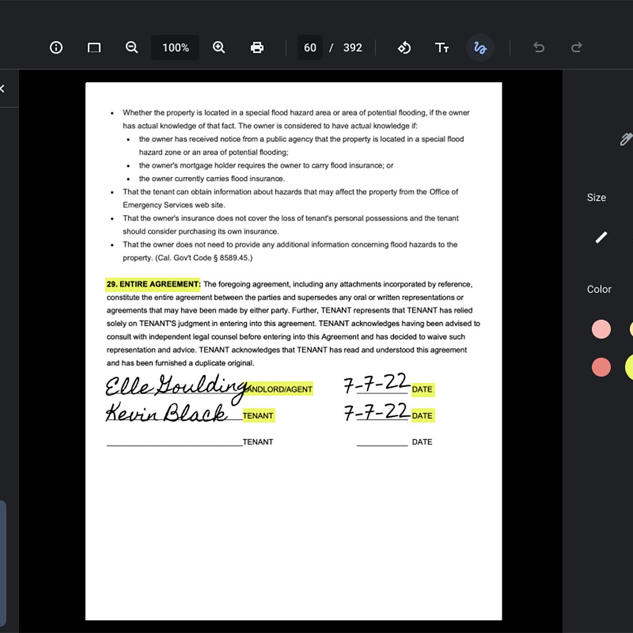
Task: Pick the salmon red color swatch
Action: click(x=601, y=367)
